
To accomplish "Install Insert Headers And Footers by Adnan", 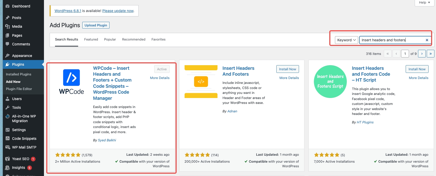I will pos(287,69).
